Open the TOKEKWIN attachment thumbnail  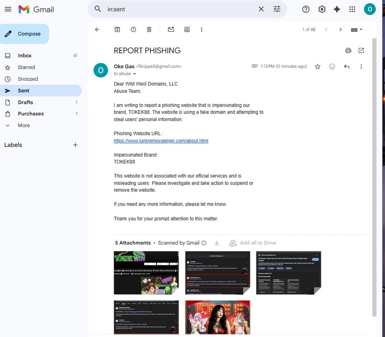[146, 272]
